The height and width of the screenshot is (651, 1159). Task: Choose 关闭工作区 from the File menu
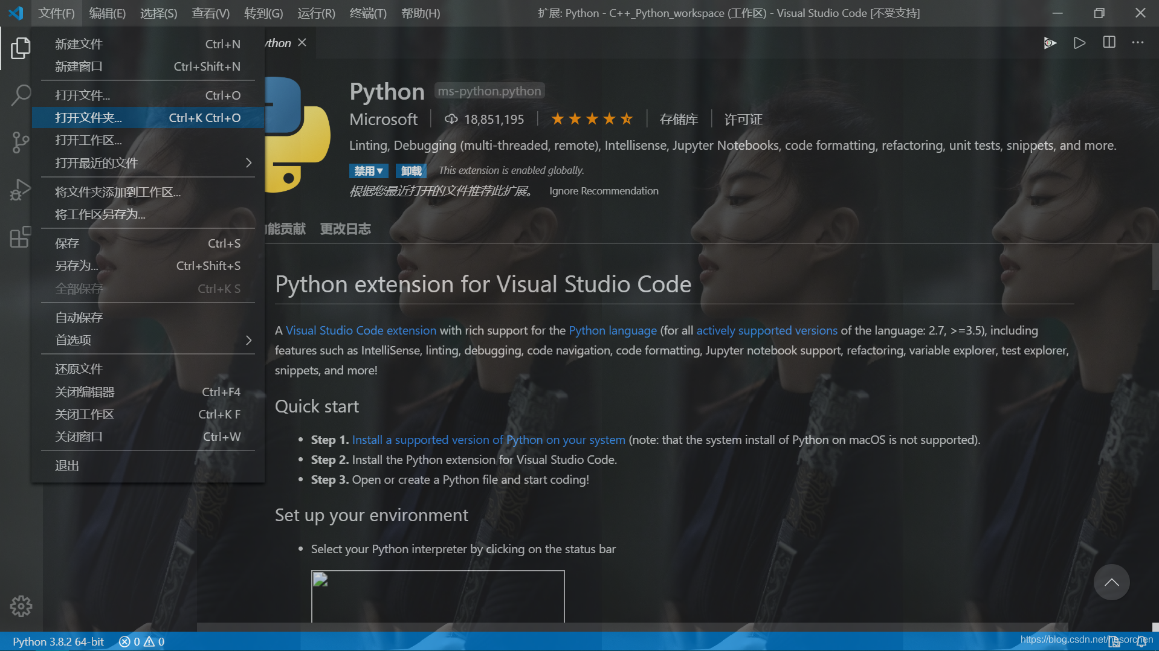[148, 414]
